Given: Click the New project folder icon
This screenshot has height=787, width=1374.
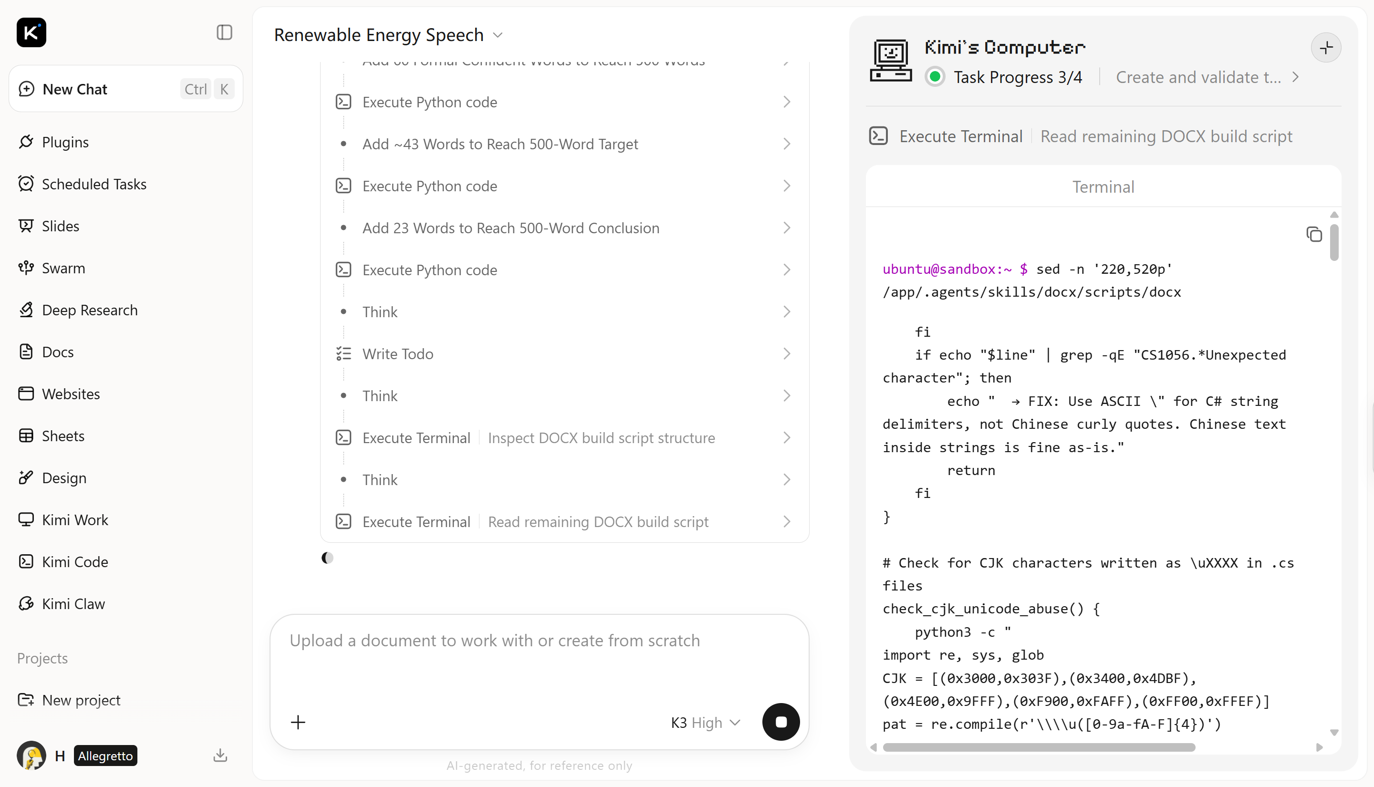Looking at the screenshot, I should (x=26, y=700).
